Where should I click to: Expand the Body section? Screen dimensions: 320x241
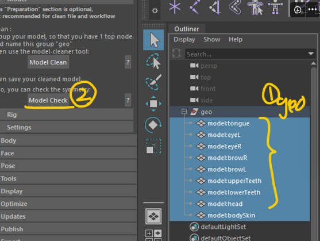point(68,140)
